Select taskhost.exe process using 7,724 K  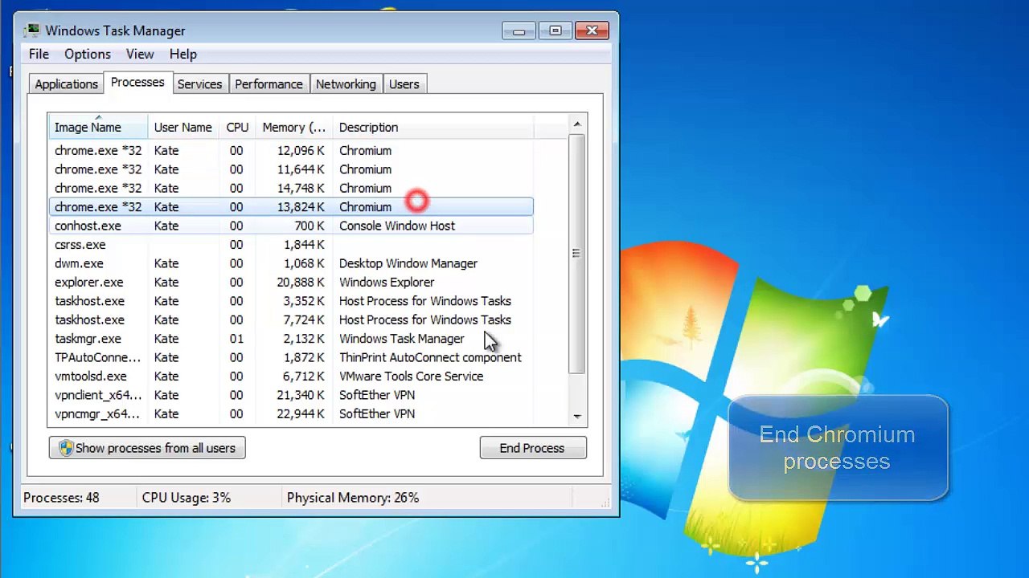(x=290, y=320)
